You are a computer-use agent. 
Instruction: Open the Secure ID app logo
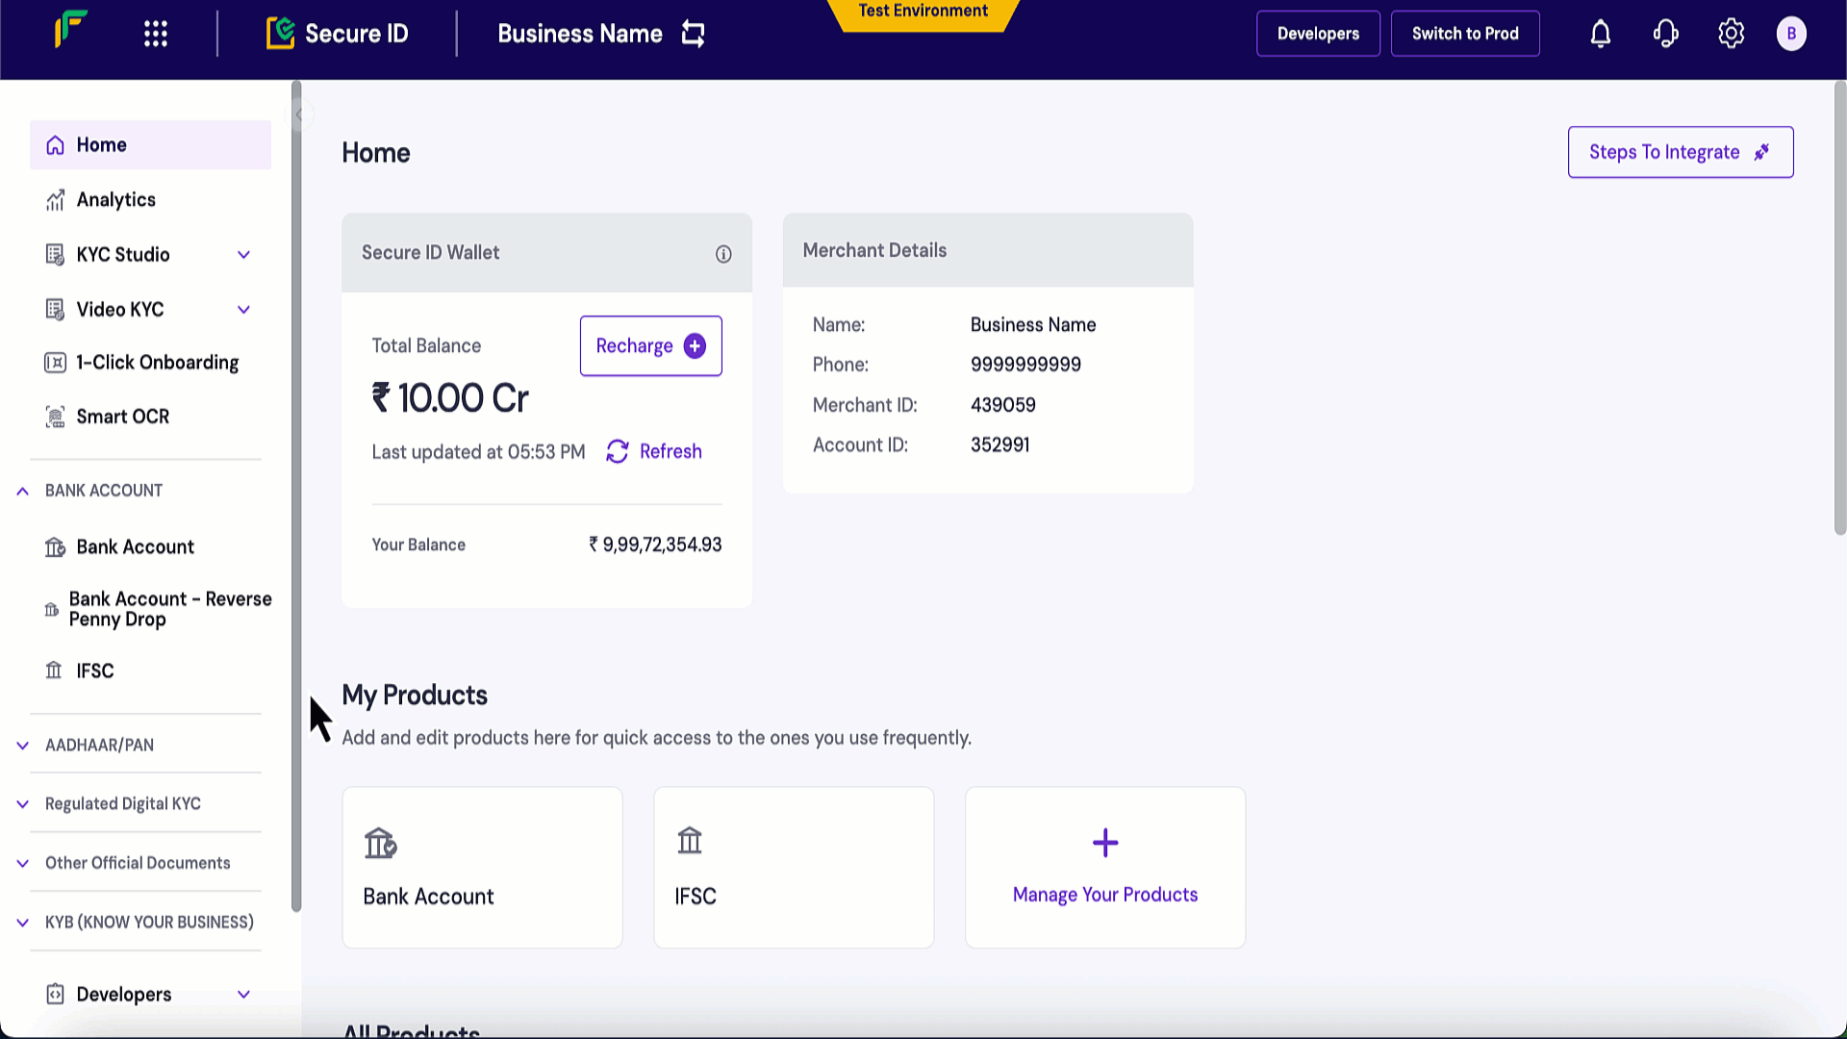[x=282, y=33]
